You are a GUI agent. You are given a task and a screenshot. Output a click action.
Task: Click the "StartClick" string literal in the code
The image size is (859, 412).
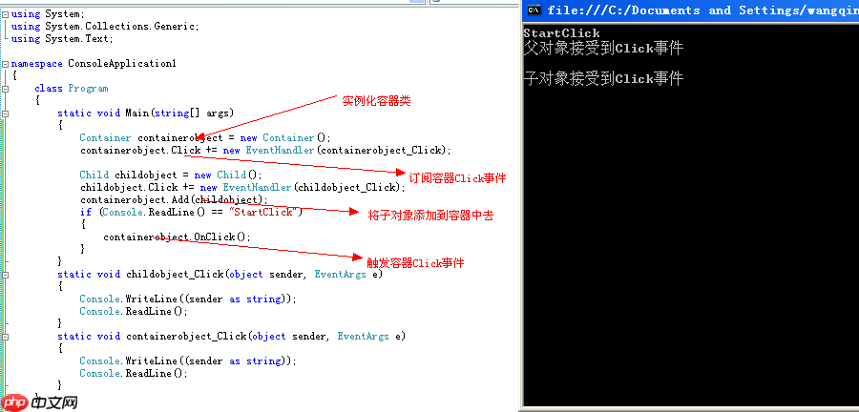click(x=263, y=212)
